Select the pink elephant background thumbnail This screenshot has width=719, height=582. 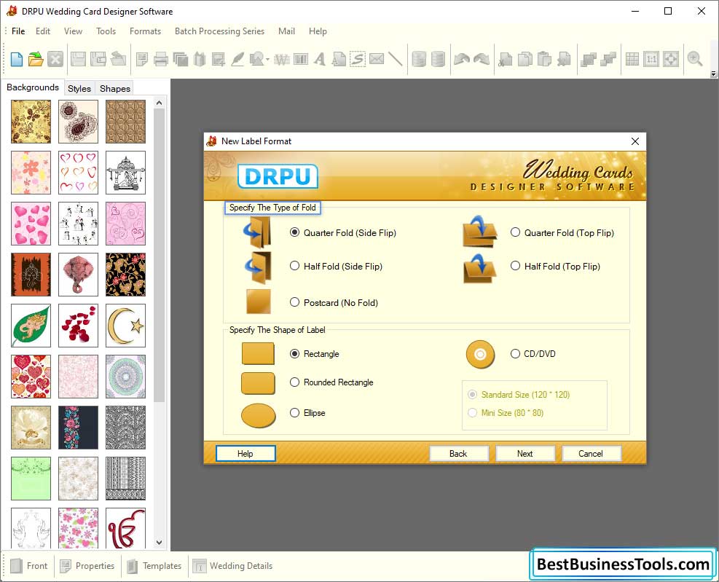click(x=79, y=275)
